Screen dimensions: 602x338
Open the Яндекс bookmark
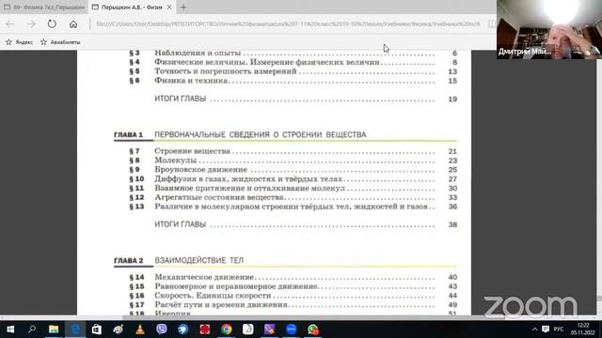coord(20,42)
